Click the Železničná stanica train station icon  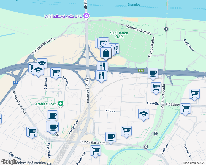49,164
